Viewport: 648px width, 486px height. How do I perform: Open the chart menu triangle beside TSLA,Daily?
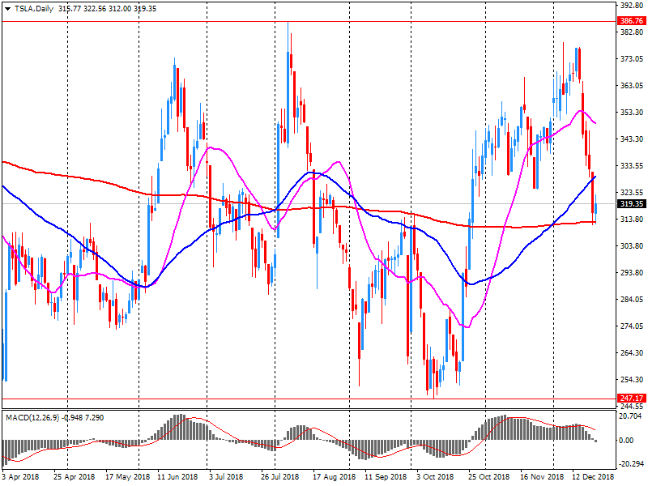pyautogui.click(x=7, y=9)
